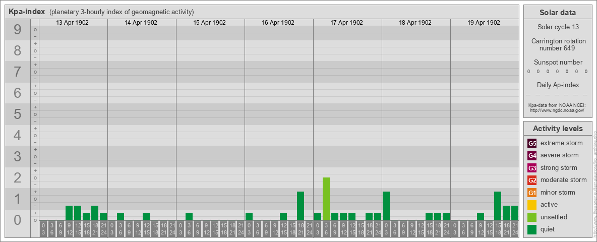The width and height of the screenshot is (597, 242).
Task: Click the Activity levels panel heading
Action: [557, 129]
